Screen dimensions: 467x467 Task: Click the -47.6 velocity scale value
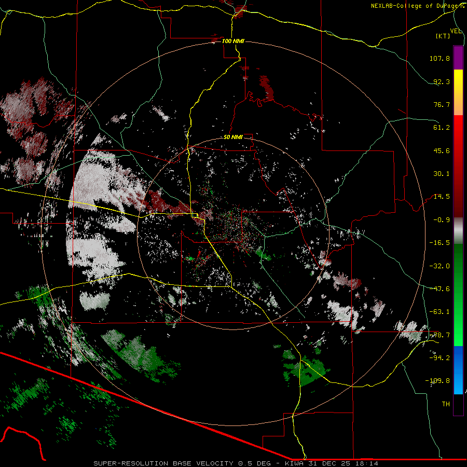[x=439, y=289]
